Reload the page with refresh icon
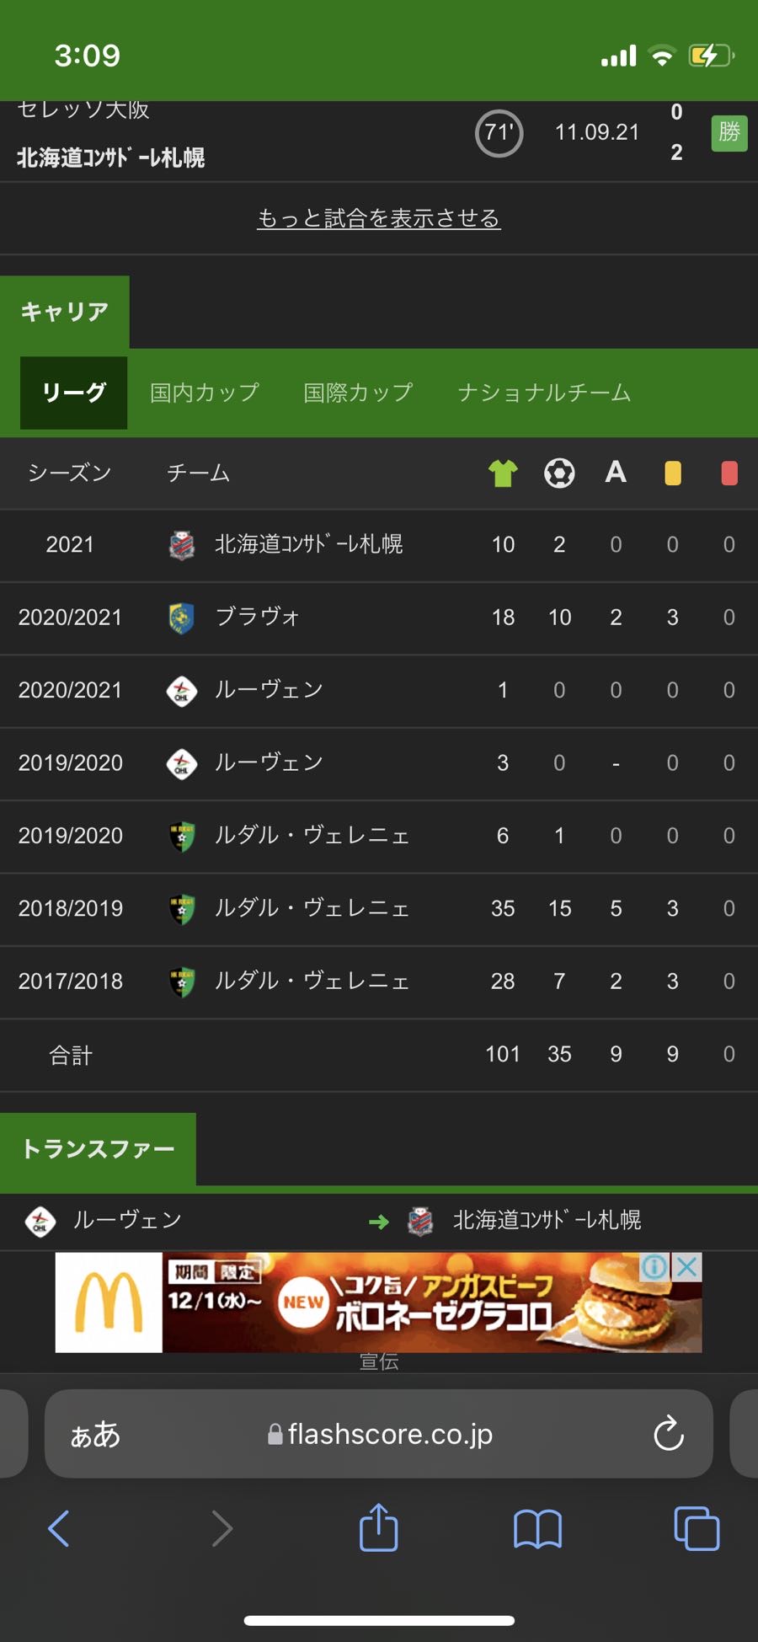The image size is (758, 1642). pyautogui.click(x=669, y=1434)
